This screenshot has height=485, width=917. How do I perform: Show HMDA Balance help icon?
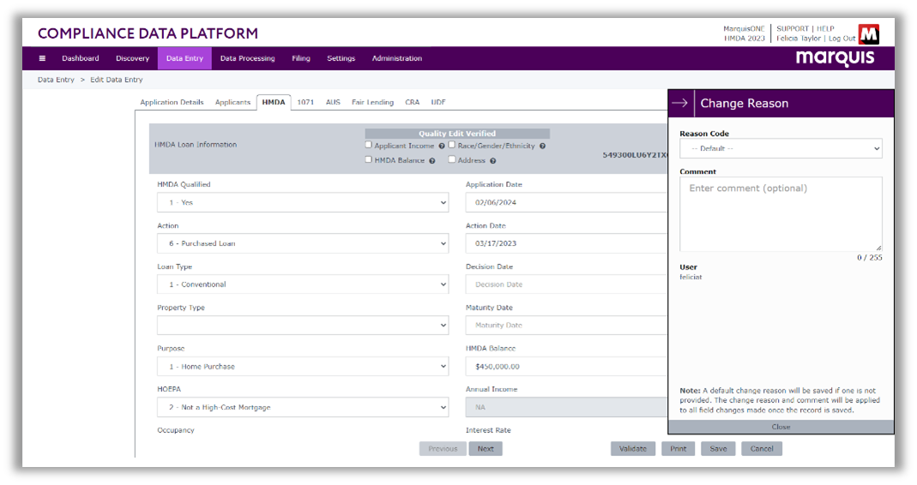(x=432, y=161)
